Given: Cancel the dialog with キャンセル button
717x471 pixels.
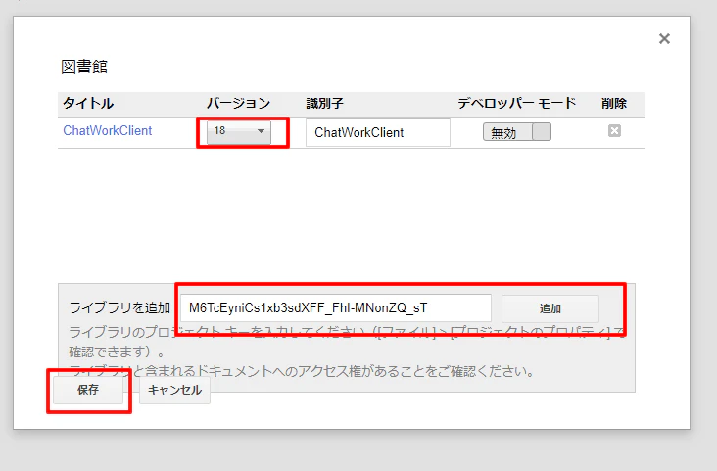Looking at the screenshot, I should [x=174, y=390].
